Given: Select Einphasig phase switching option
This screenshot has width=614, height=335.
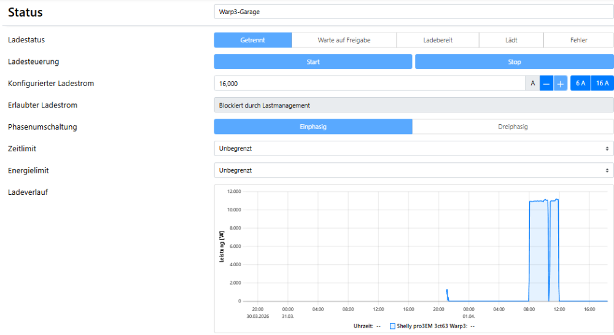Looking at the screenshot, I should click(x=313, y=127).
